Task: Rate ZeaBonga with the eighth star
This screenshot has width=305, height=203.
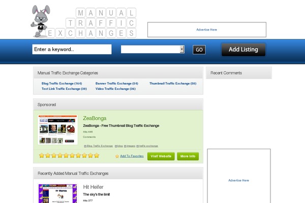Action: click(84, 155)
